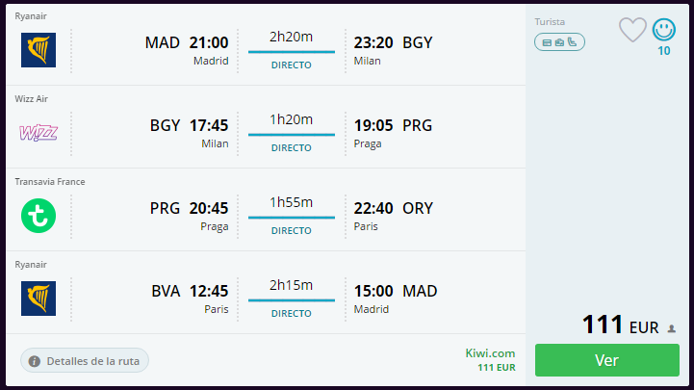
Task: Click the Ryanair logo on Madrid–Milan flight
Action: [39, 50]
